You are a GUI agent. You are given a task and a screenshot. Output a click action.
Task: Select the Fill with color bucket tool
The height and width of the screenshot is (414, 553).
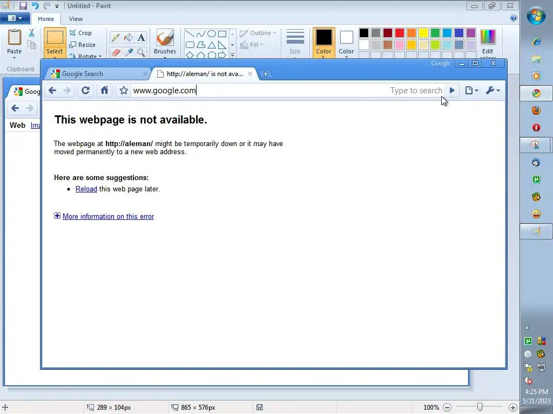click(x=129, y=37)
